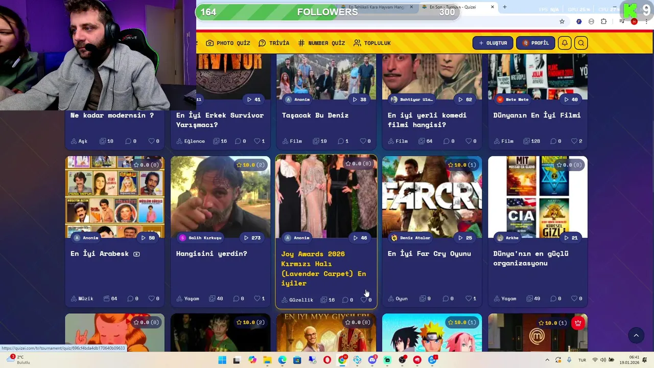Open the 'En İyi Far Cry Oyunu' title
The width and height of the screenshot is (654, 368).
tap(429, 254)
